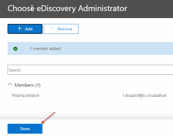This screenshot has height=136, width=173.
Task: Click the blue notification banner
Action: pyautogui.click(x=90, y=48)
